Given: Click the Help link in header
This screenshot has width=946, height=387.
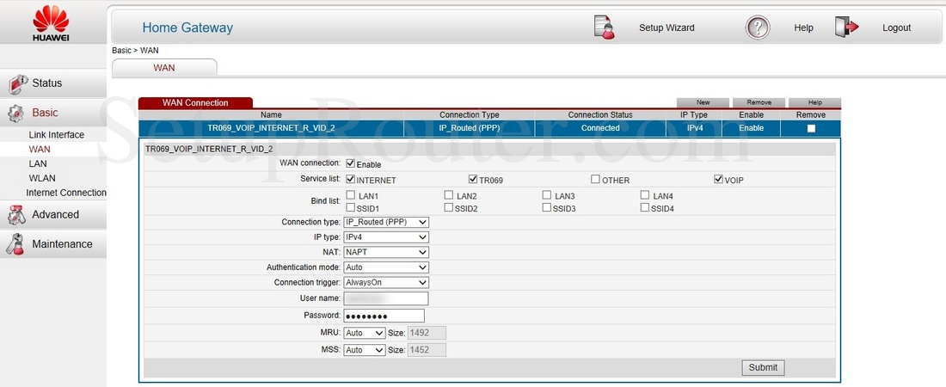Looking at the screenshot, I should pyautogui.click(x=803, y=28).
